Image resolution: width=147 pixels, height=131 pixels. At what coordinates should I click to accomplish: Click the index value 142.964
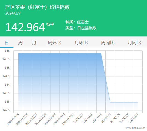coord(25,27)
